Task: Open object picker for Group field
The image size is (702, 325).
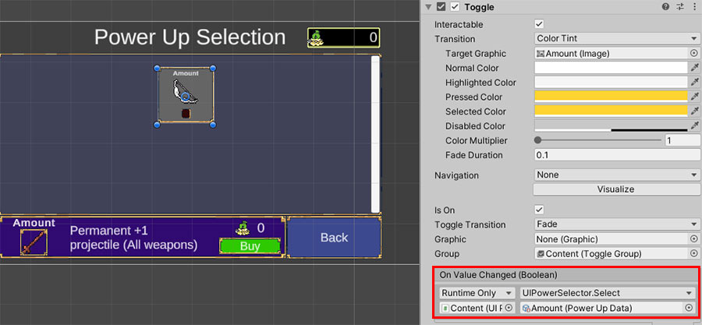Action: click(x=694, y=253)
